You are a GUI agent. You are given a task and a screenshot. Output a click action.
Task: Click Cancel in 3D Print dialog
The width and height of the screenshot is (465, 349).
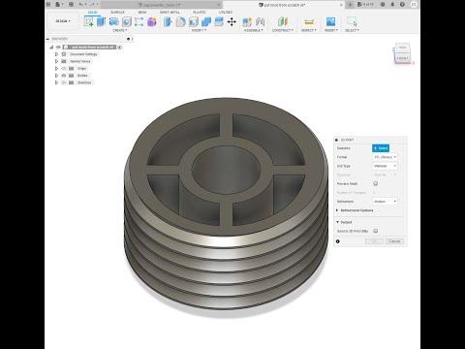pos(394,241)
